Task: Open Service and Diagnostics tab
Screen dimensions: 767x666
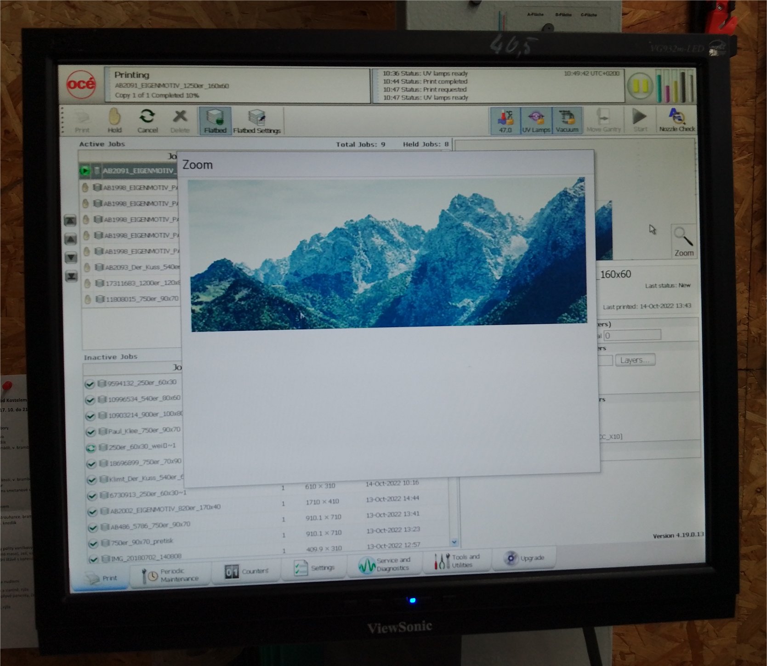Action: tap(385, 564)
